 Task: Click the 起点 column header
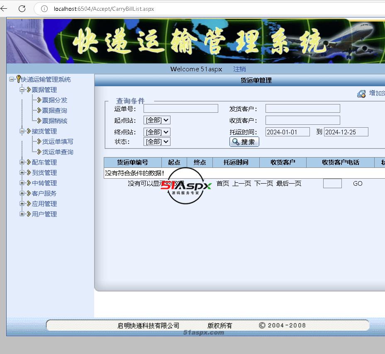point(174,162)
